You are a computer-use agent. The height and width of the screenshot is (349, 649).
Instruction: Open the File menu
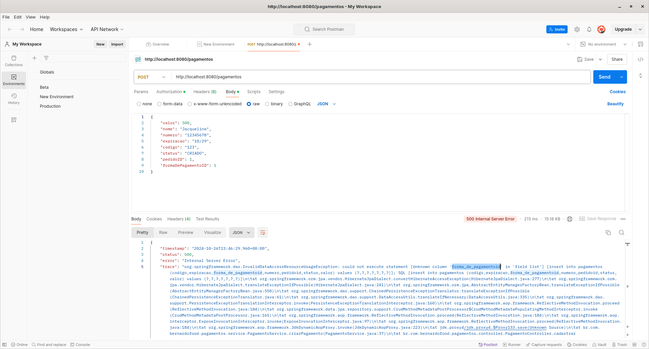(6, 17)
